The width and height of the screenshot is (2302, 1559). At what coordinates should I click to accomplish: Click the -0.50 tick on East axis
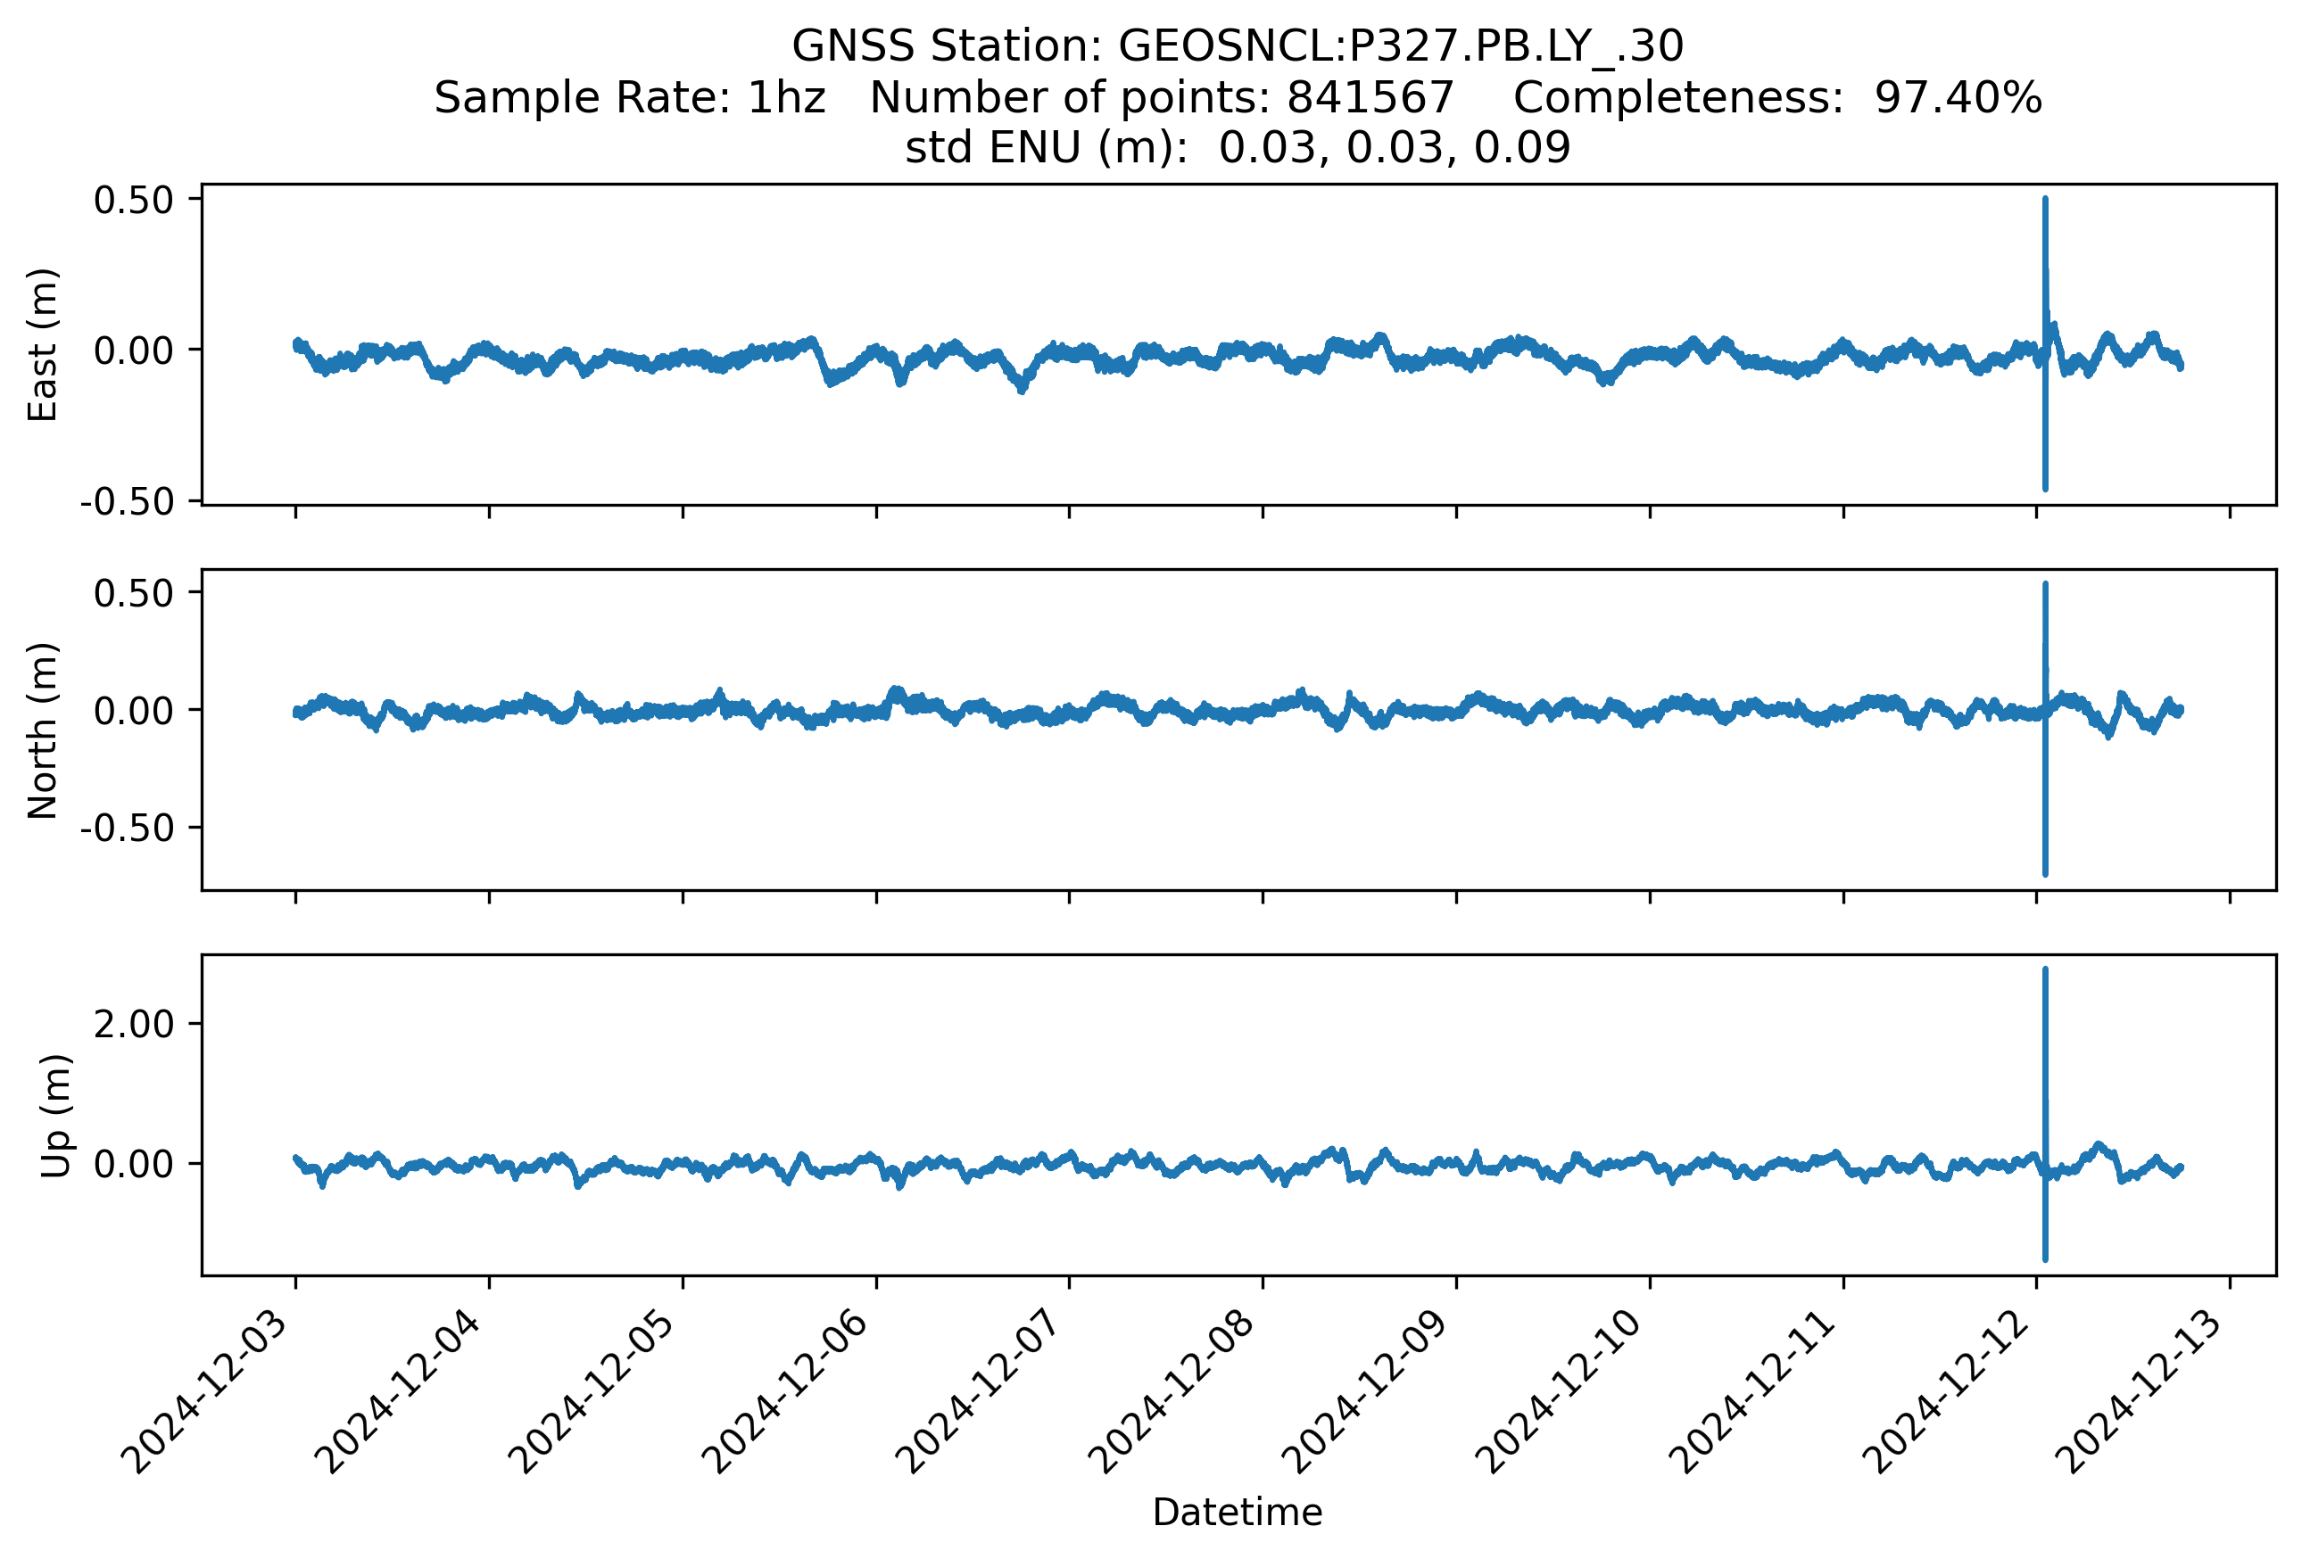(127, 502)
